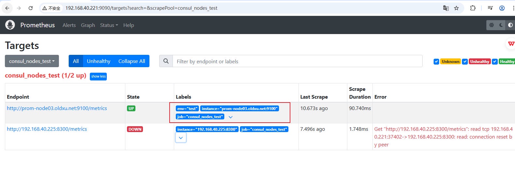Toggle the Healthy state filter checkbox
Screen dimensions: 515x195
point(495,62)
